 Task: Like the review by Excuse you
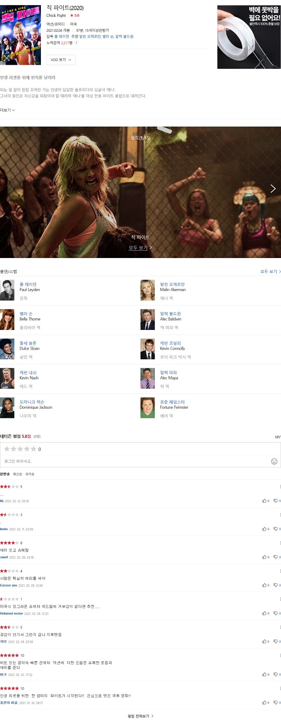(265, 585)
